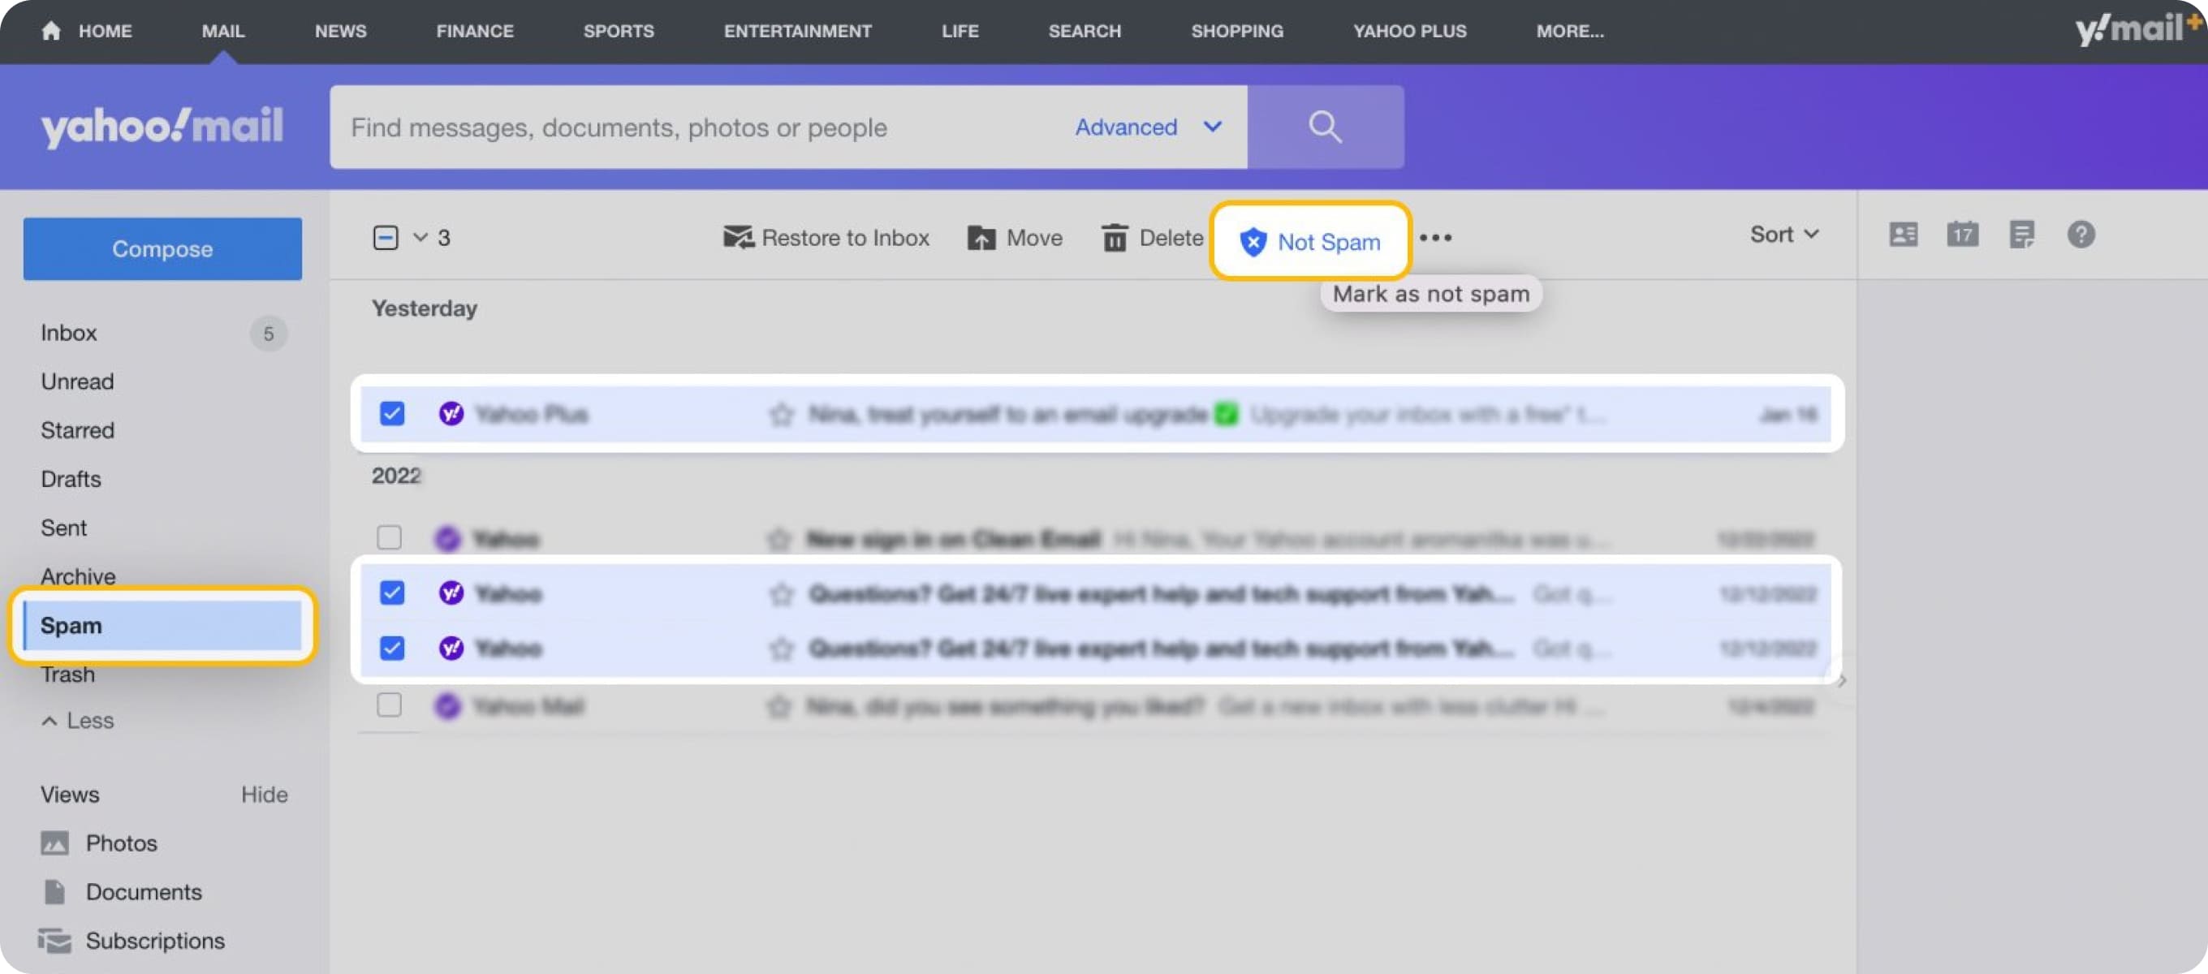Click the Not Spam button
This screenshot has width=2208, height=974.
(x=1309, y=242)
